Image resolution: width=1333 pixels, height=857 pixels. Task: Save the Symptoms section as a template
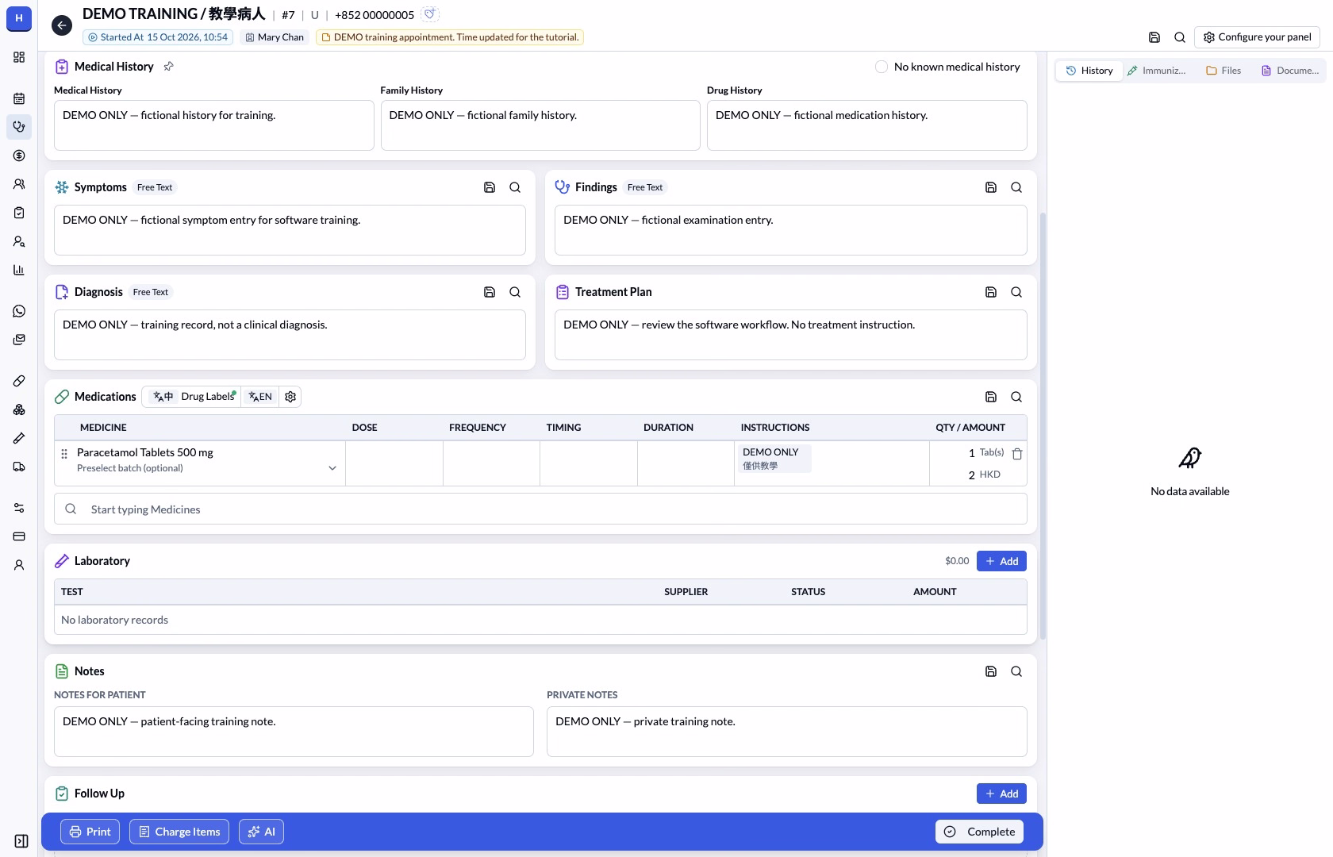490,187
